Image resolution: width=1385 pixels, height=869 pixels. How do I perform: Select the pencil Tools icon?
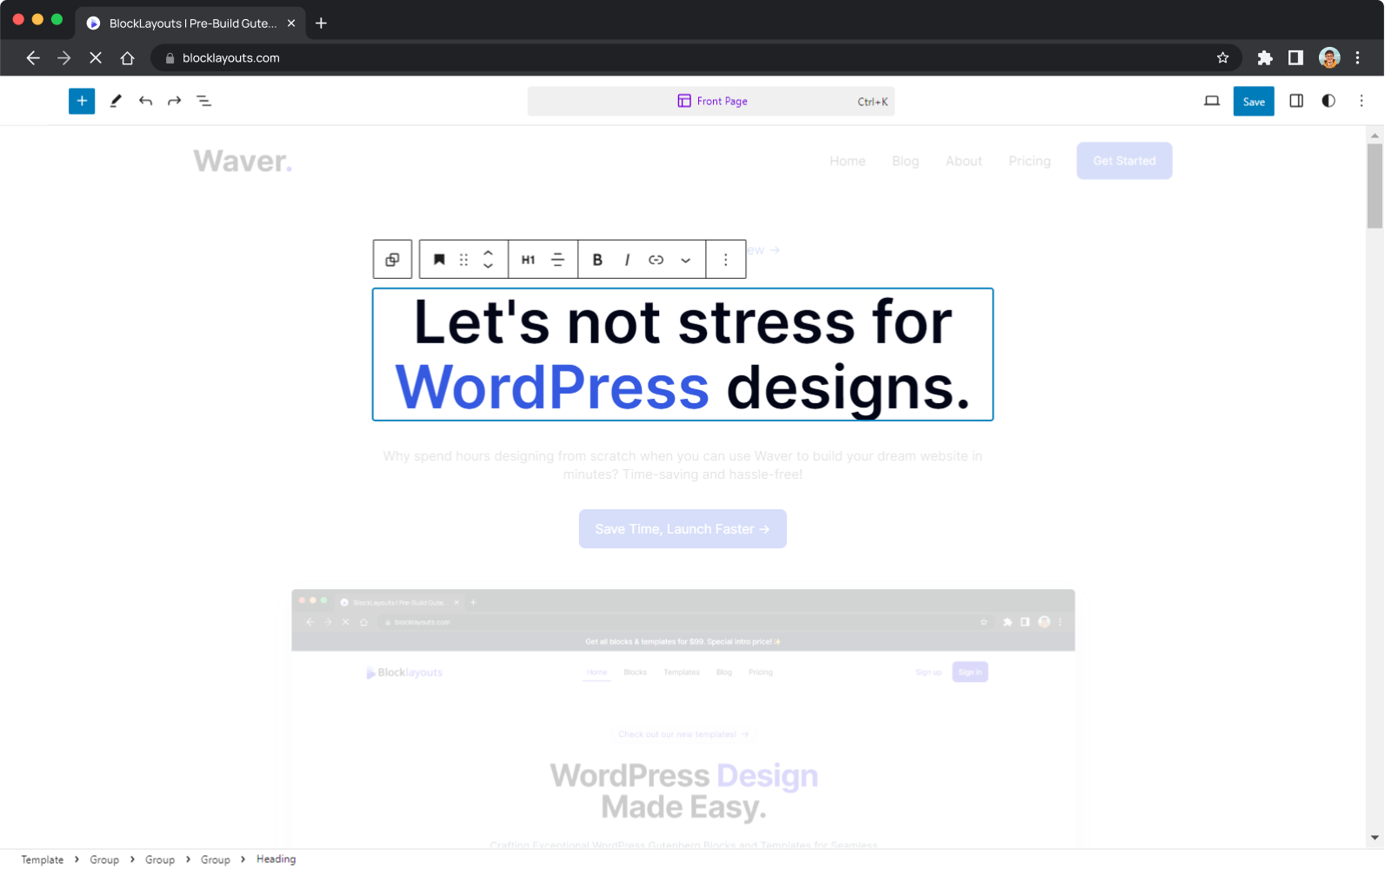tap(116, 101)
